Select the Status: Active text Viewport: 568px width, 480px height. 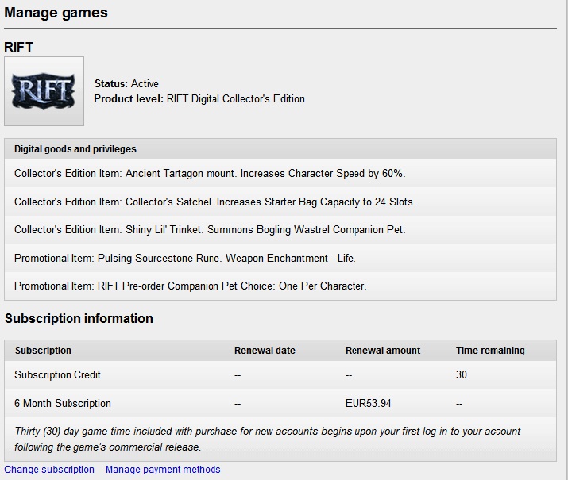click(x=126, y=83)
